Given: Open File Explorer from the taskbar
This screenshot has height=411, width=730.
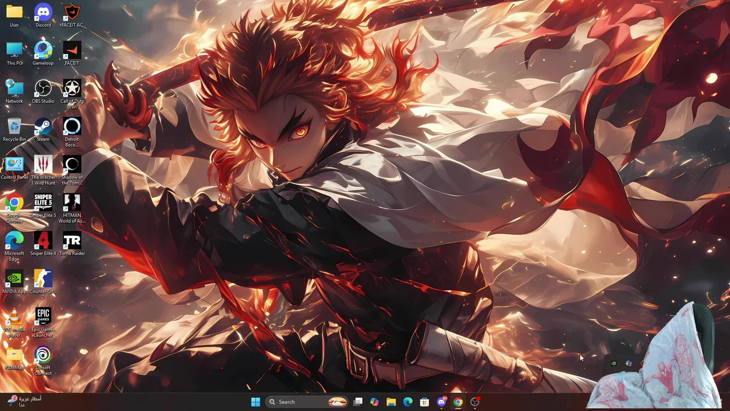Looking at the screenshot, I should [391, 402].
